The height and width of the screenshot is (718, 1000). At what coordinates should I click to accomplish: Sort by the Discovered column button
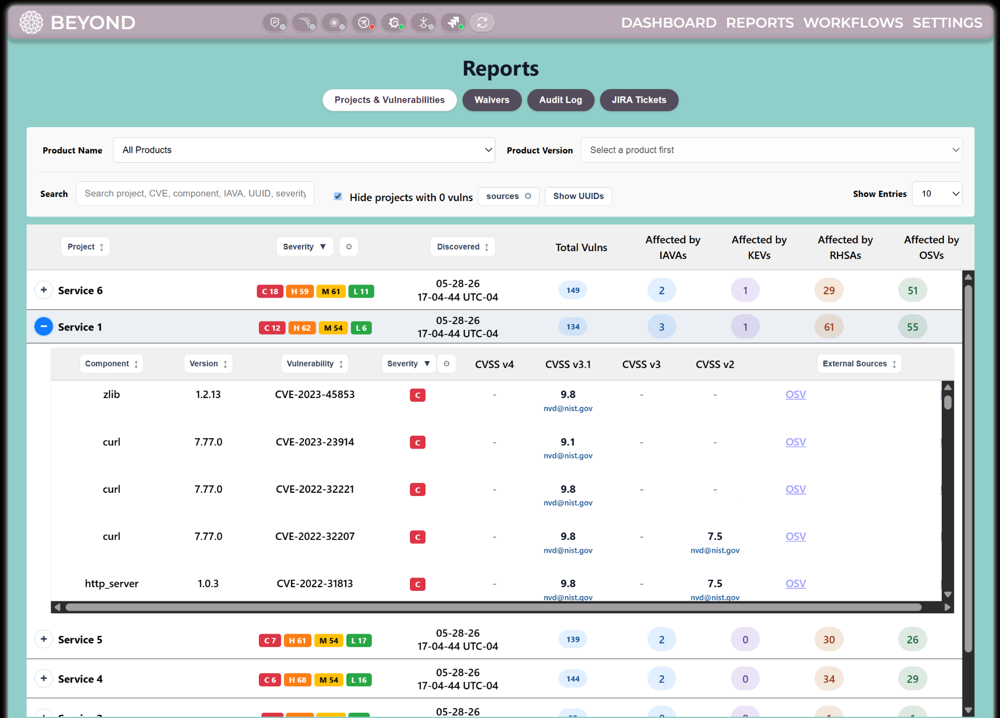(463, 246)
